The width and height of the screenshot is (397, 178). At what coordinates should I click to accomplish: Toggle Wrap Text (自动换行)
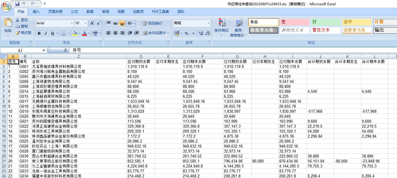click(x=152, y=23)
